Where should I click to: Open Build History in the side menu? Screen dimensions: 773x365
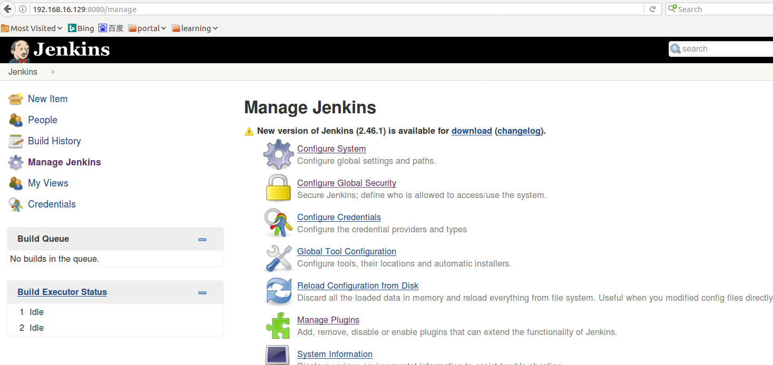click(x=54, y=141)
